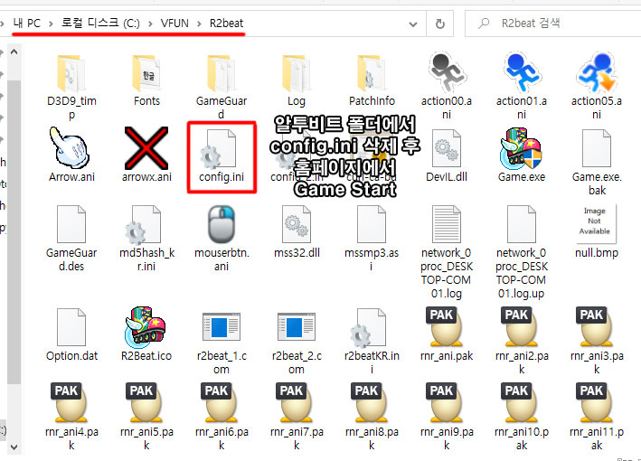Select the rnr_ani6.pak archive
The width and height of the screenshot is (641, 461).
click(x=222, y=417)
